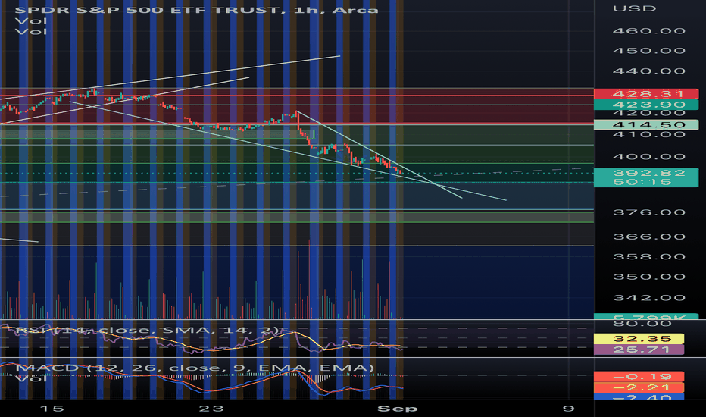Click the yellow RSI value 32.35
This screenshot has width=706, height=417.
tap(639, 339)
